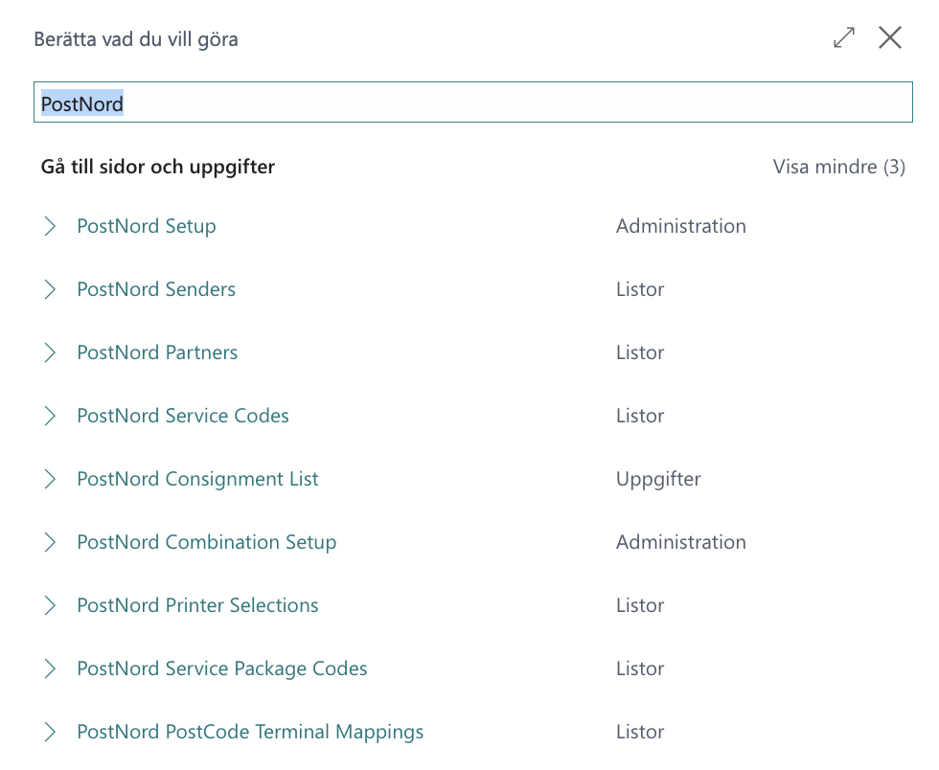Expand the chevron beside PostNord Senders
Viewport: 939px width, 770px height.
click(50, 290)
